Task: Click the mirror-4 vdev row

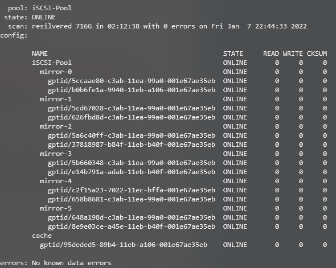Action: (x=183, y=181)
